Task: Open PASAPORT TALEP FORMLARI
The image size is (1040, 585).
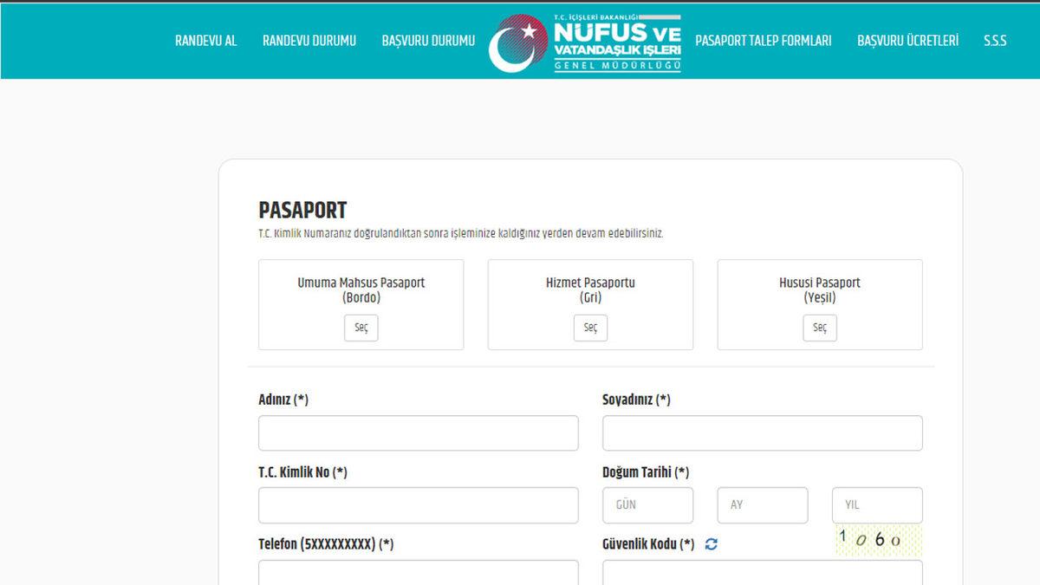Action: point(761,41)
